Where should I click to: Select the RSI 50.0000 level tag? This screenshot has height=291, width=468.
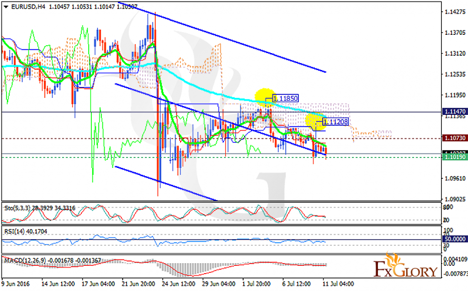click(x=455, y=239)
